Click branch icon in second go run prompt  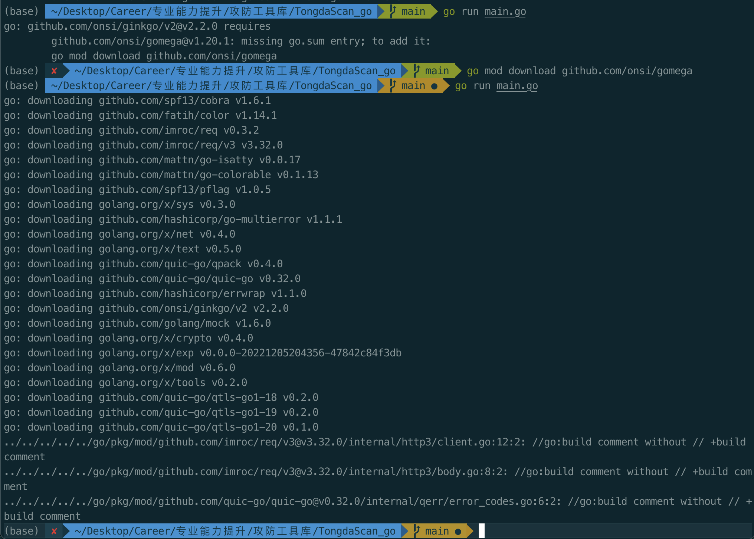pos(393,86)
